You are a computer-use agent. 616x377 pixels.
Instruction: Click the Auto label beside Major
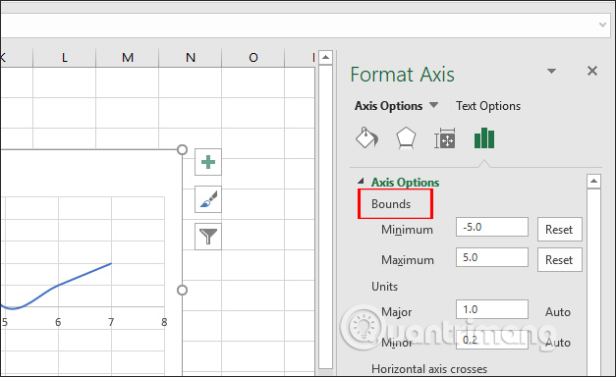558,312
